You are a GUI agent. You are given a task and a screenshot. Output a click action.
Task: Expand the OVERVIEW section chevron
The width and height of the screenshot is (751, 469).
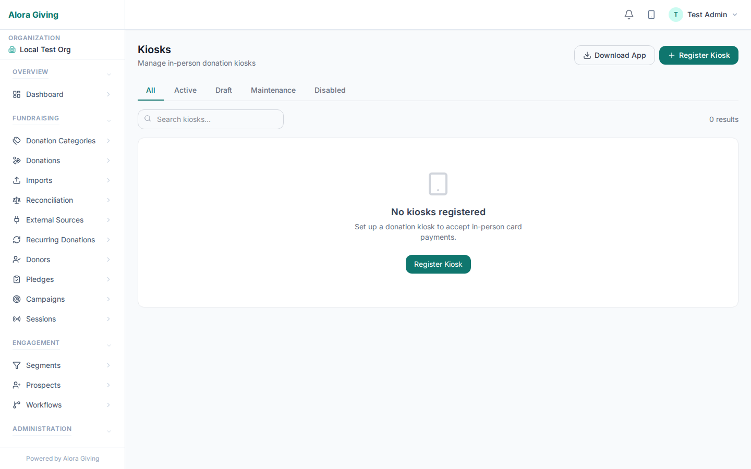click(108, 74)
